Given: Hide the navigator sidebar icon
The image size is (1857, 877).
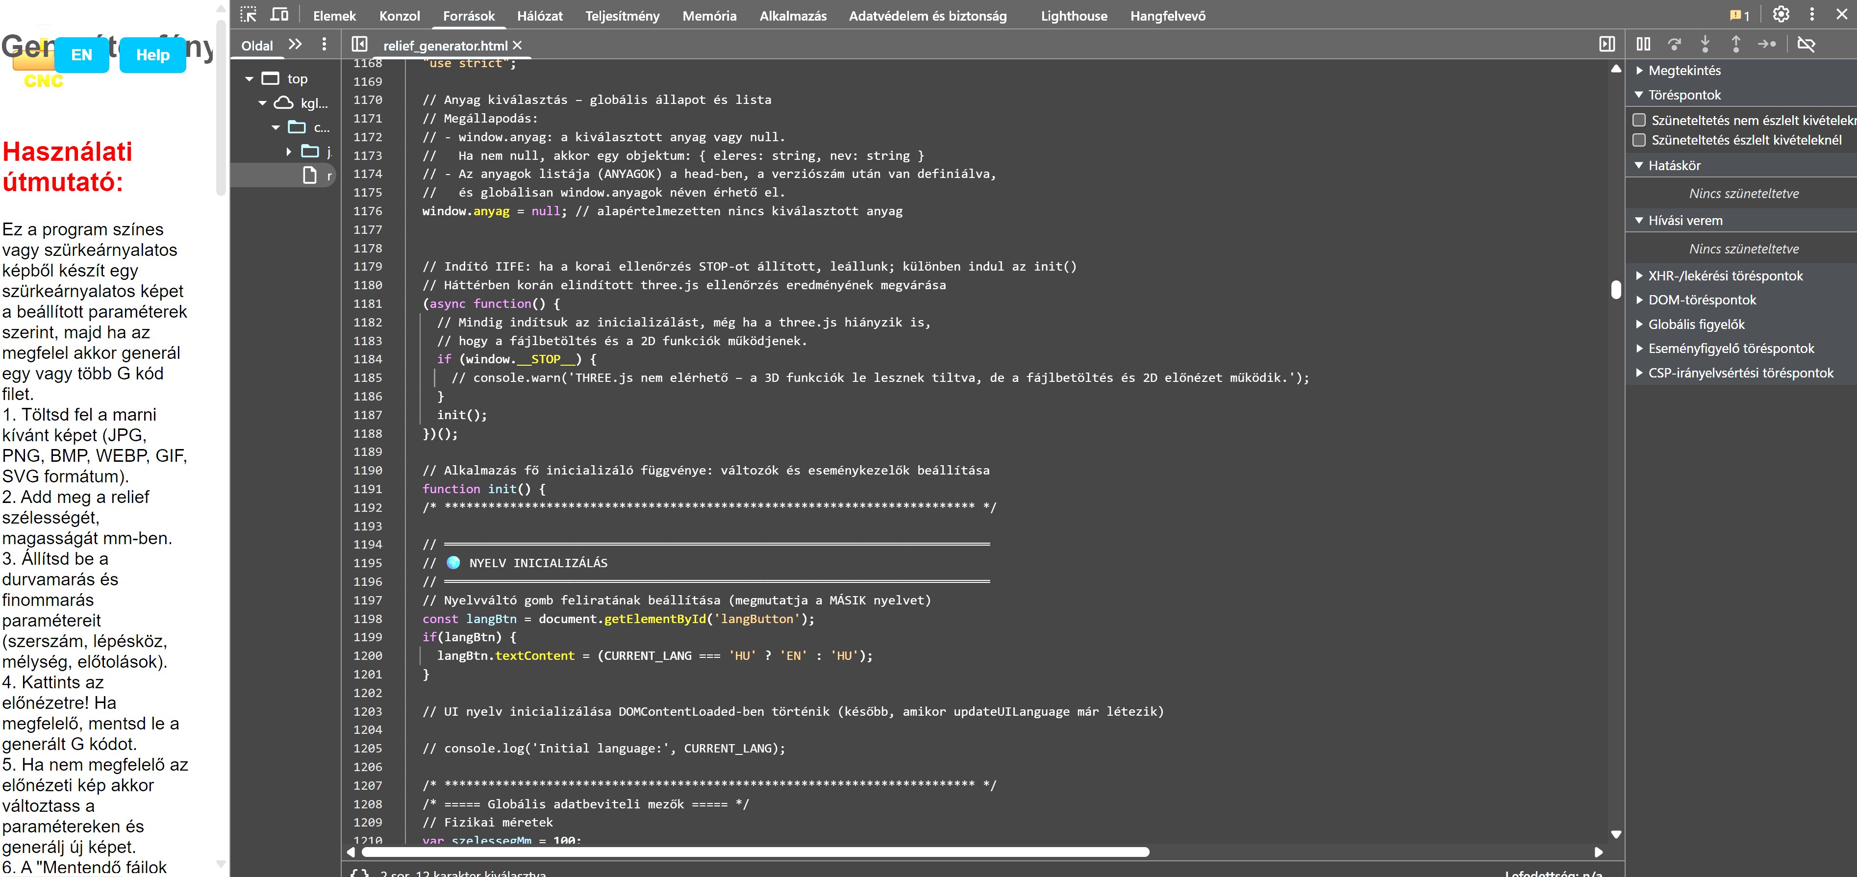Looking at the screenshot, I should tap(359, 45).
